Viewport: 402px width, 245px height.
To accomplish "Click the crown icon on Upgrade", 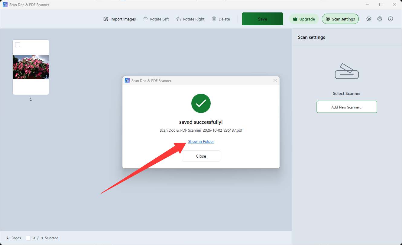I will tap(295, 19).
